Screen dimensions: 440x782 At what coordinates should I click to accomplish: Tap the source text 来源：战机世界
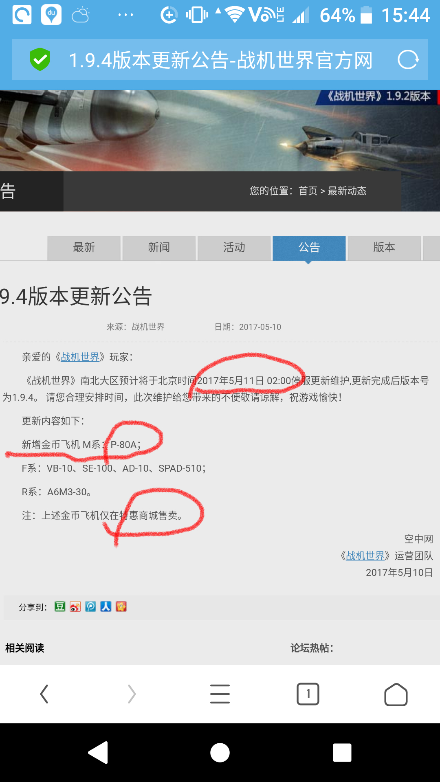[135, 327]
